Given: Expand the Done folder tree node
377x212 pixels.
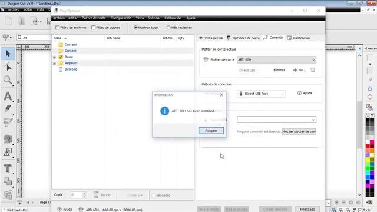Looking at the screenshot, I should [x=54, y=57].
